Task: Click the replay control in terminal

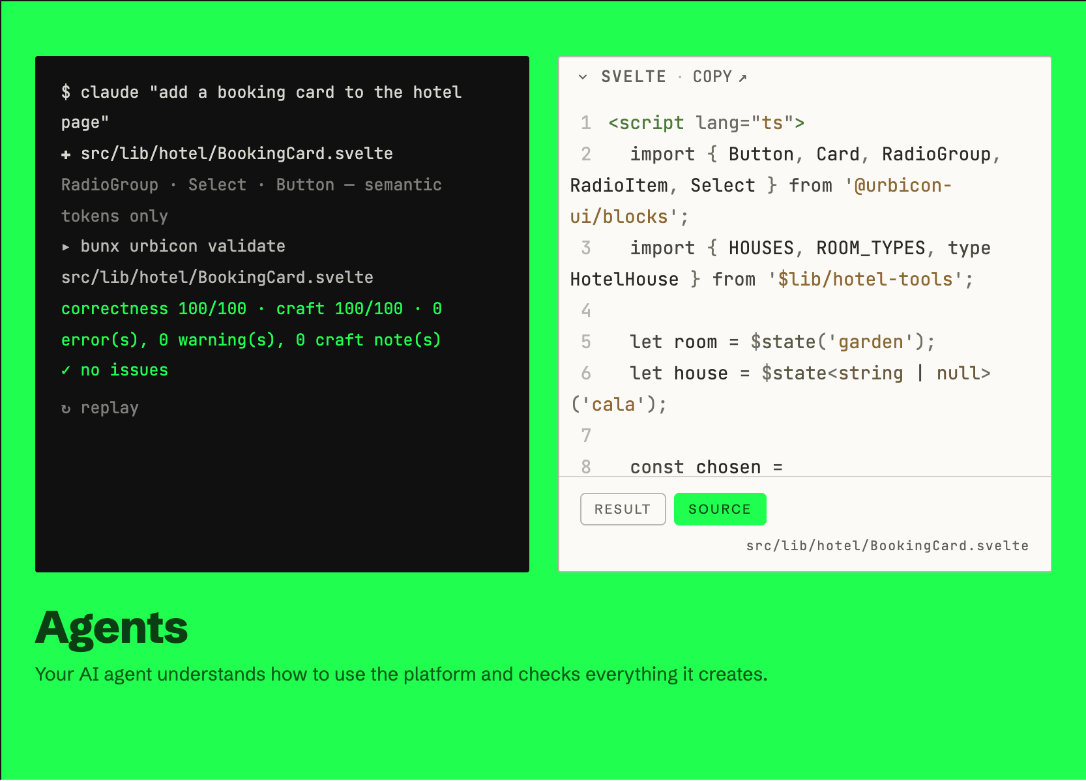Action: [100, 408]
